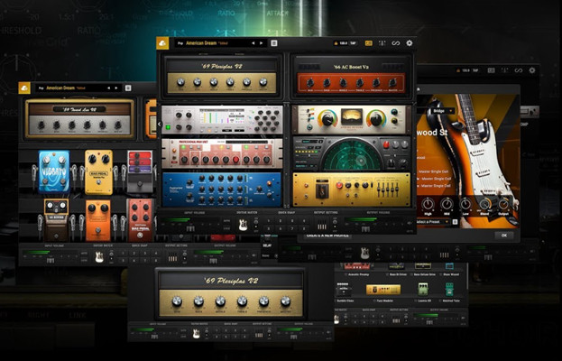The height and width of the screenshot is (361, 562).
Task: Select the bottom window '69 Plexiglas V2 amp
Action: tap(230, 293)
